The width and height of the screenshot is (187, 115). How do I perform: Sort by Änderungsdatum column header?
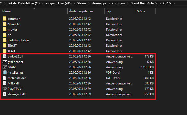81,12
